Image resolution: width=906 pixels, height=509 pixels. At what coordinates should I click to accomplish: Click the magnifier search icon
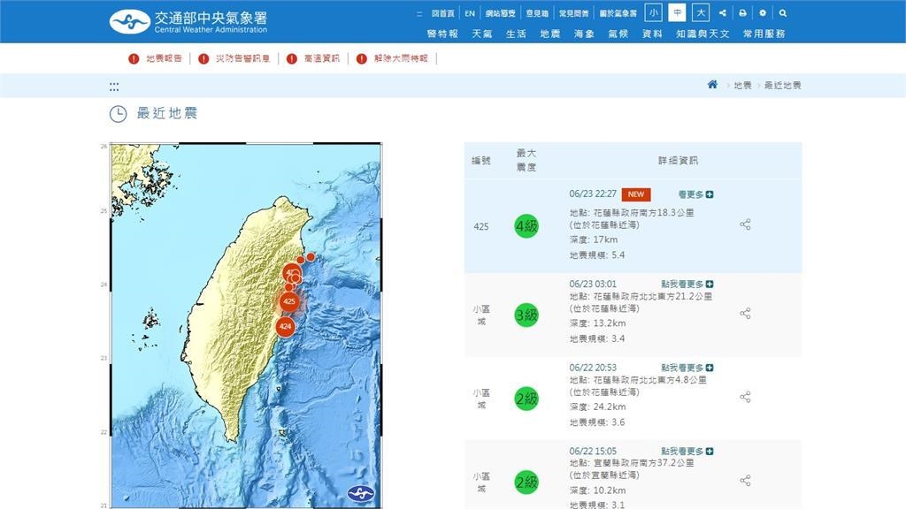click(x=782, y=13)
